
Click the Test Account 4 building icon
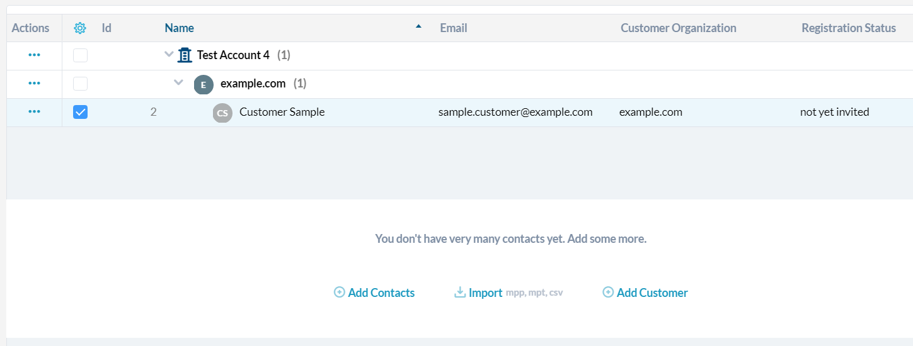[x=185, y=55]
